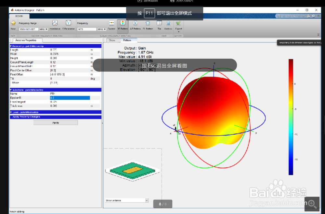Click the copy icon in quick access bar
This screenshot has width=325, height=214.
coord(289,16)
